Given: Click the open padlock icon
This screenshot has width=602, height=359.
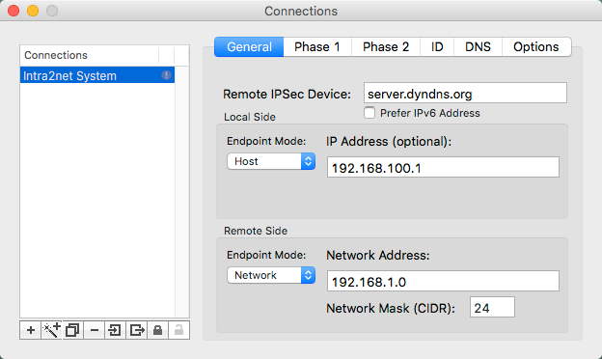Looking at the screenshot, I should [x=178, y=330].
